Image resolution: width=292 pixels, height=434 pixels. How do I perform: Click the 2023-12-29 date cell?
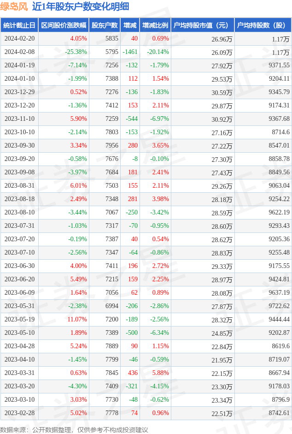point(19,92)
